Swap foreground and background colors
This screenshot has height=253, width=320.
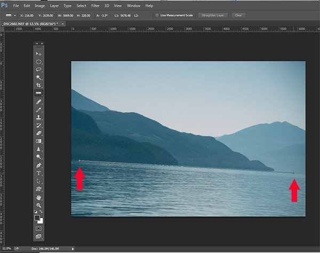point(42,212)
